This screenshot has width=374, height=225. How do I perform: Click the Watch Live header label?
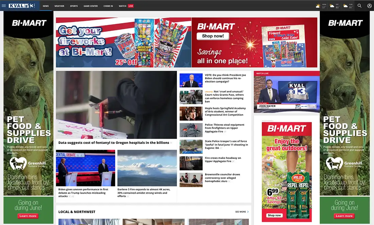pos(262,73)
